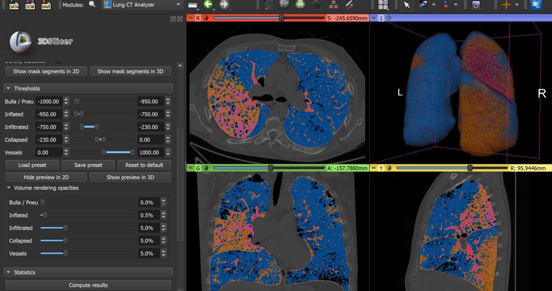The image size is (552, 291).
Task: Click the pin icon in red slice bar
Action: [190, 18]
